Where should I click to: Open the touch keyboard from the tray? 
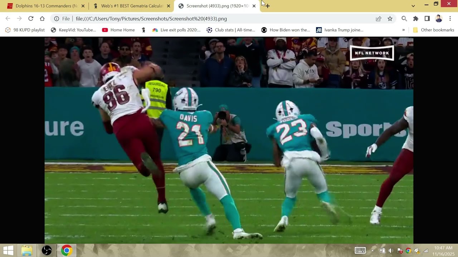360,251
